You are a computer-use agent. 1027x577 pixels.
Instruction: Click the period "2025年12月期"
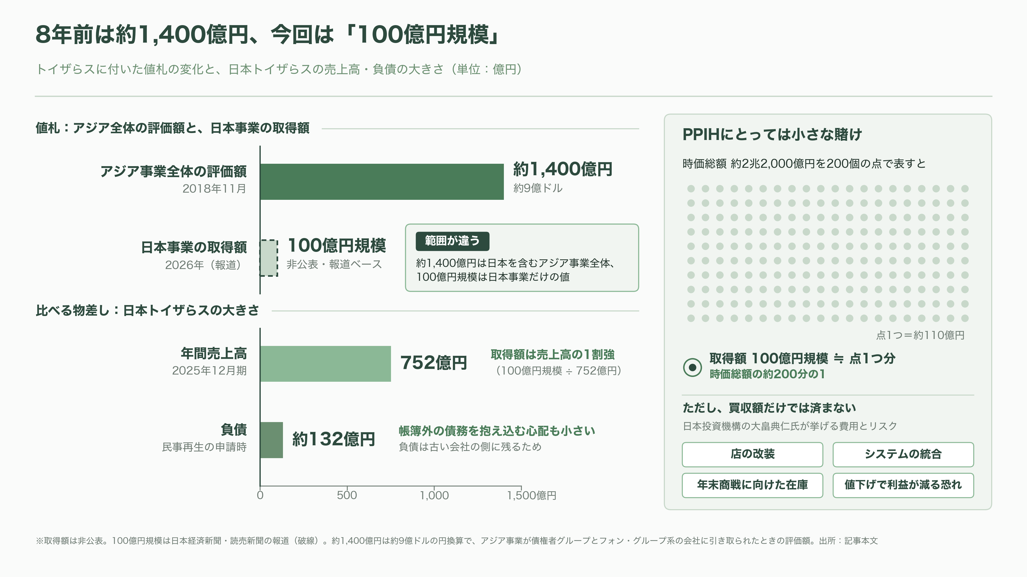point(209,371)
